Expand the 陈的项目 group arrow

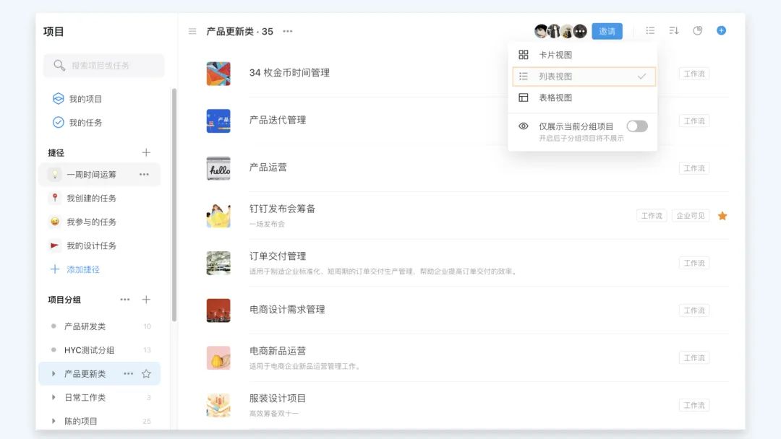(x=54, y=421)
